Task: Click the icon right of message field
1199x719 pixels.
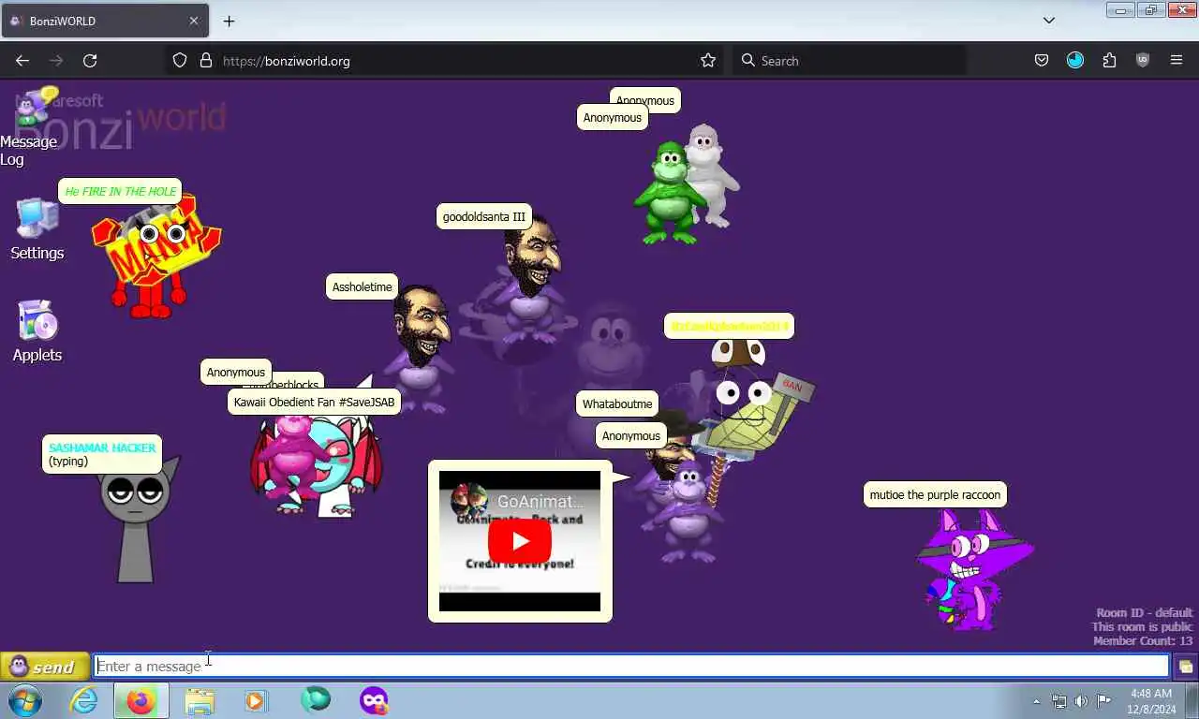Action: (x=1185, y=667)
